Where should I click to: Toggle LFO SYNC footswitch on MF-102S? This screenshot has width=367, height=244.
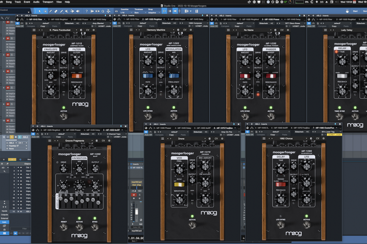point(148,116)
